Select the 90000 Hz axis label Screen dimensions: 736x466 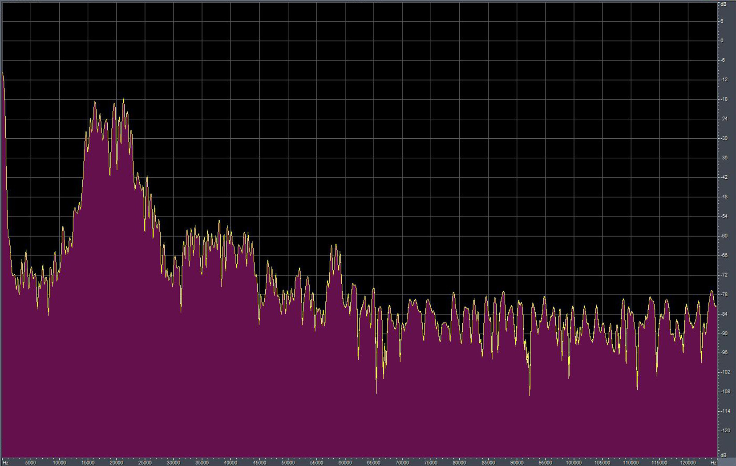[x=517, y=463]
